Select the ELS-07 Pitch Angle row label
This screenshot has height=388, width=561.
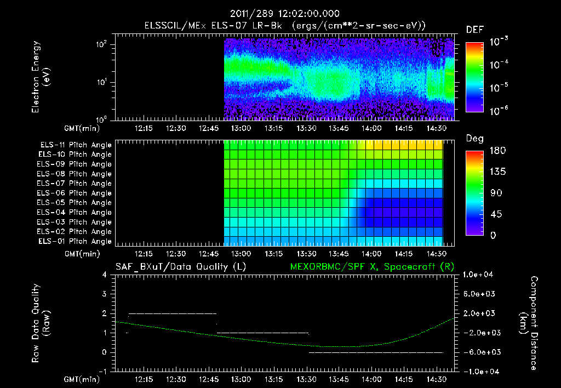74,183
